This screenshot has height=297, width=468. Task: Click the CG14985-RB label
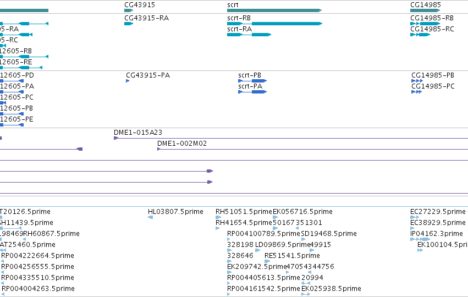click(x=432, y=18)
